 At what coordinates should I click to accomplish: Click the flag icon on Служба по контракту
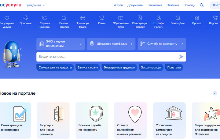click(x=142, y=44)
